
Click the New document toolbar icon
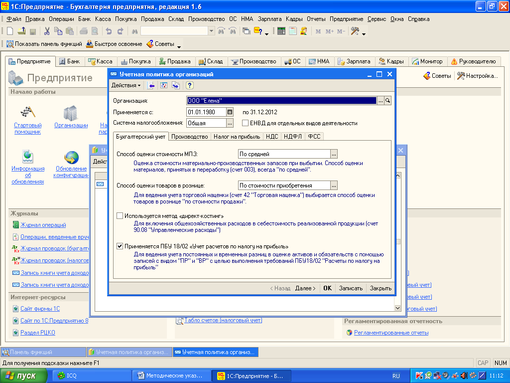(10, 31)
